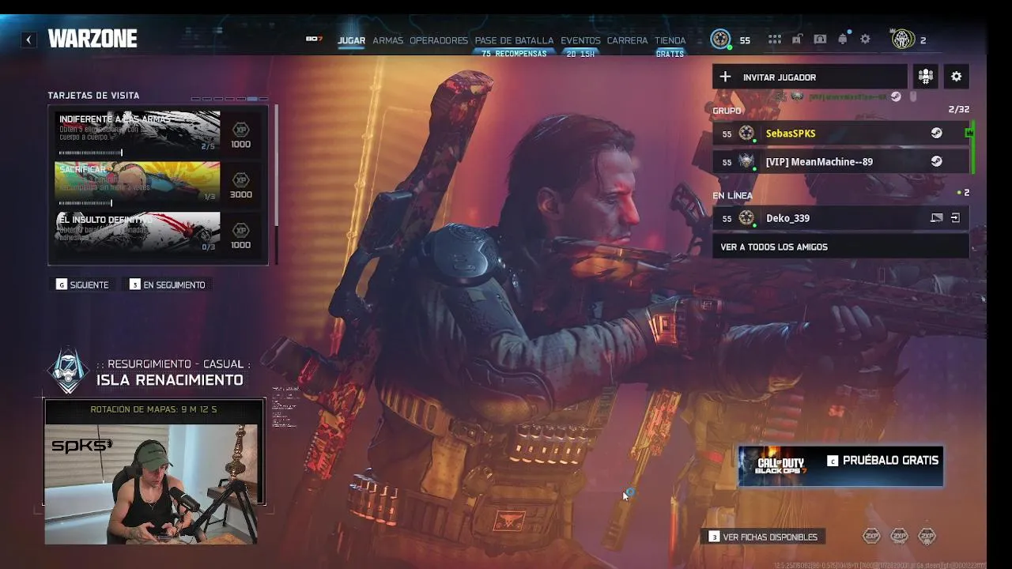Go to the EVENTOS tab
This screenshot has height=569, width=1012.
point(580,40)
